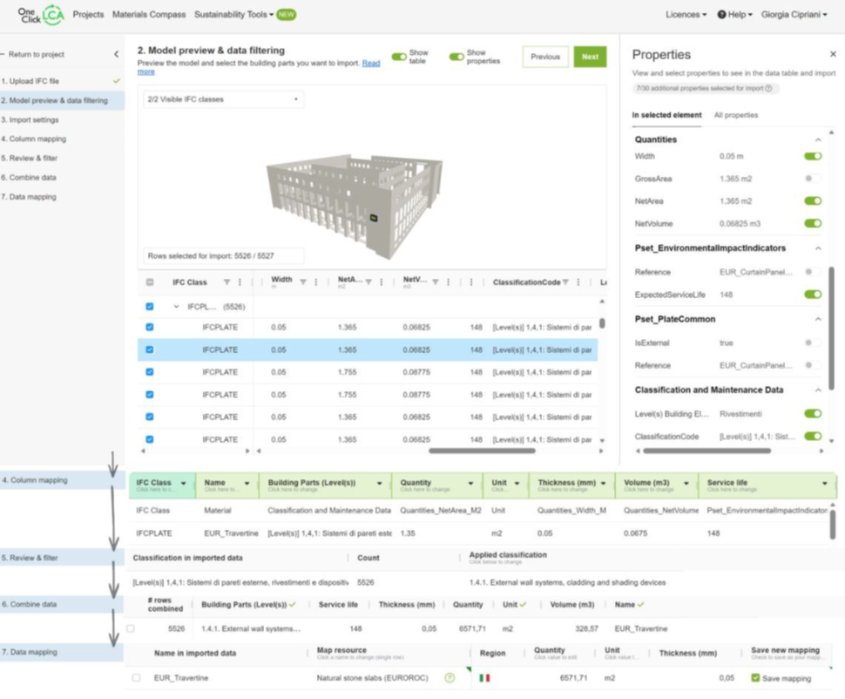The width and height of the screenshot is (845, 699).
Task: Click the Next button
Action: pos(590,57)
